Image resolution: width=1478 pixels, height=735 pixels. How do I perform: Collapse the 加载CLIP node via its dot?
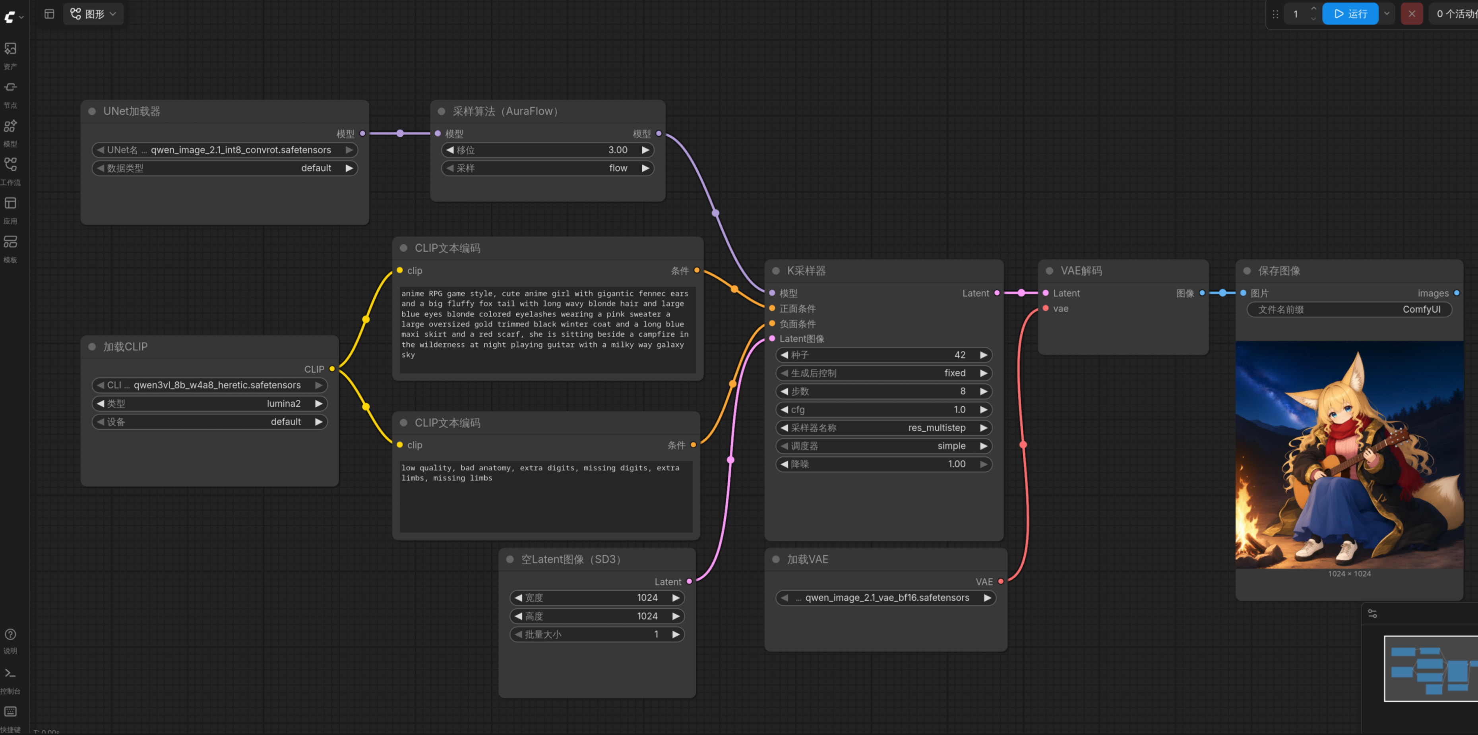coord(92,346)
